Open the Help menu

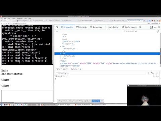click(30, 18)
